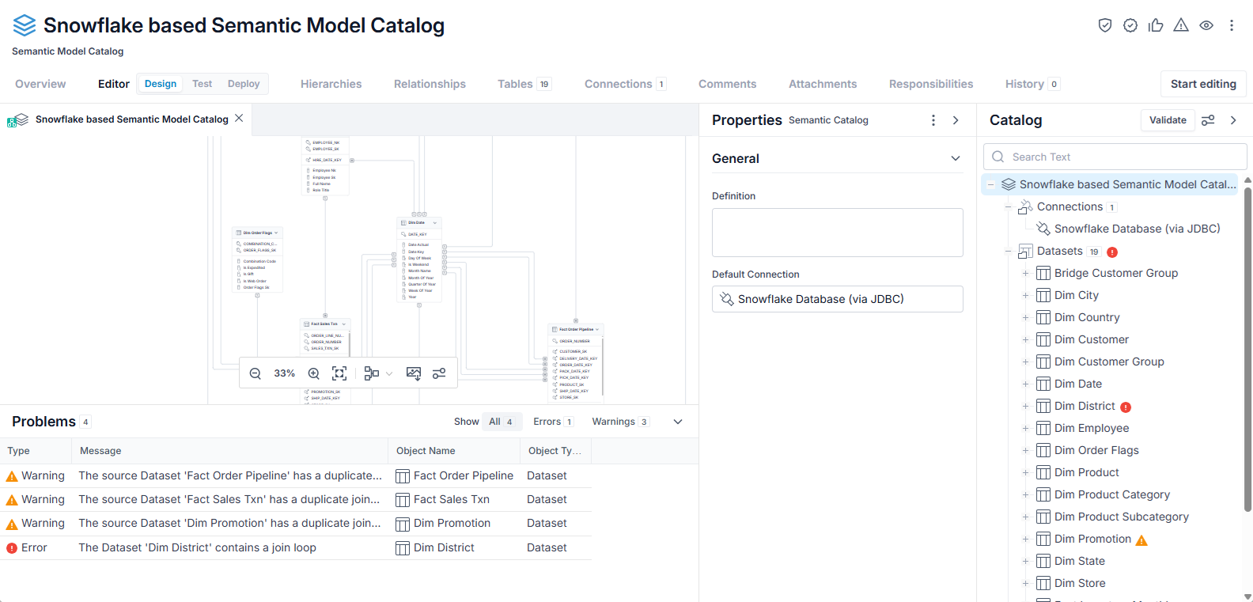Viewport: 1253px width, 602px height.
Task: Sort problems by Object Name column
Action: coord(426,451)
